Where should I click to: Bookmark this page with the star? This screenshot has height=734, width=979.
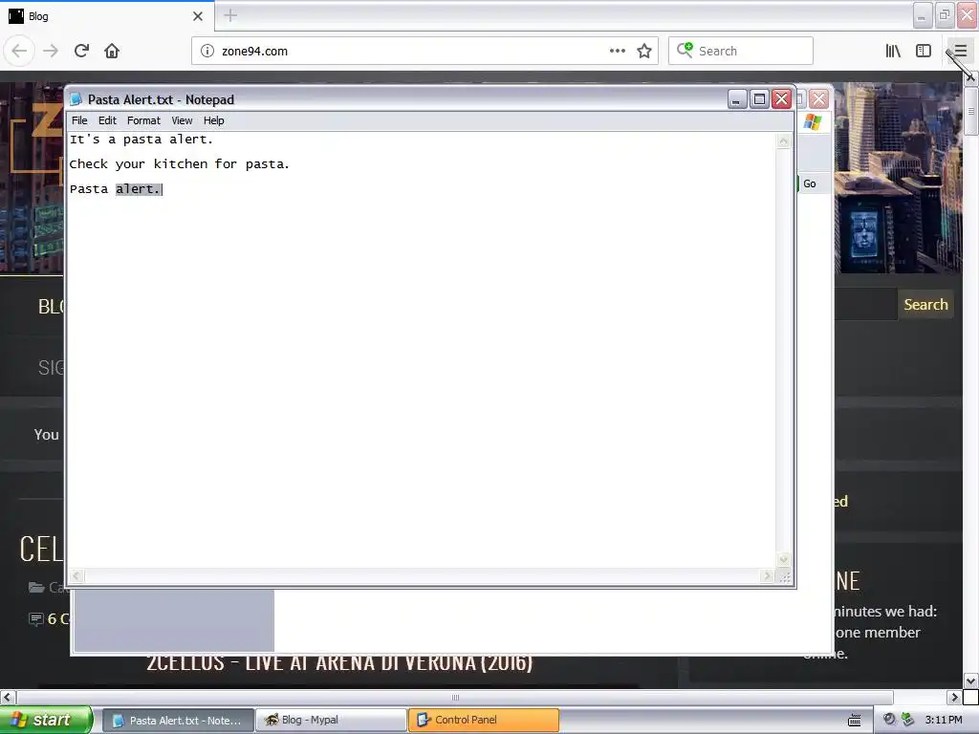(x=644, y=51)
